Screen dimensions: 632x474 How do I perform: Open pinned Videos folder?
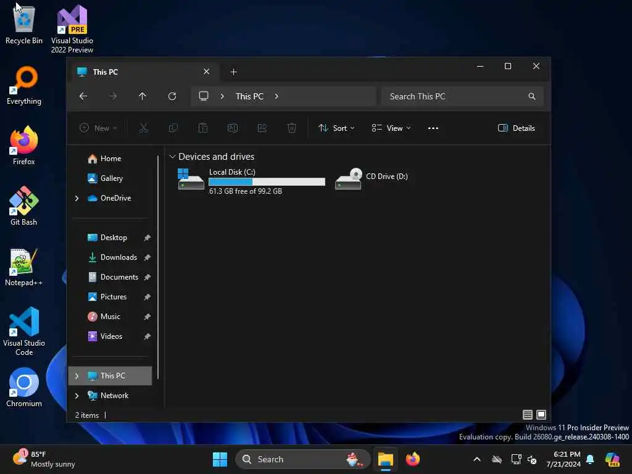111,336
